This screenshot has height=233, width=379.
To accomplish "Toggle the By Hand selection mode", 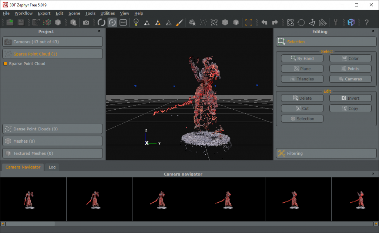I will coord(302,58).
